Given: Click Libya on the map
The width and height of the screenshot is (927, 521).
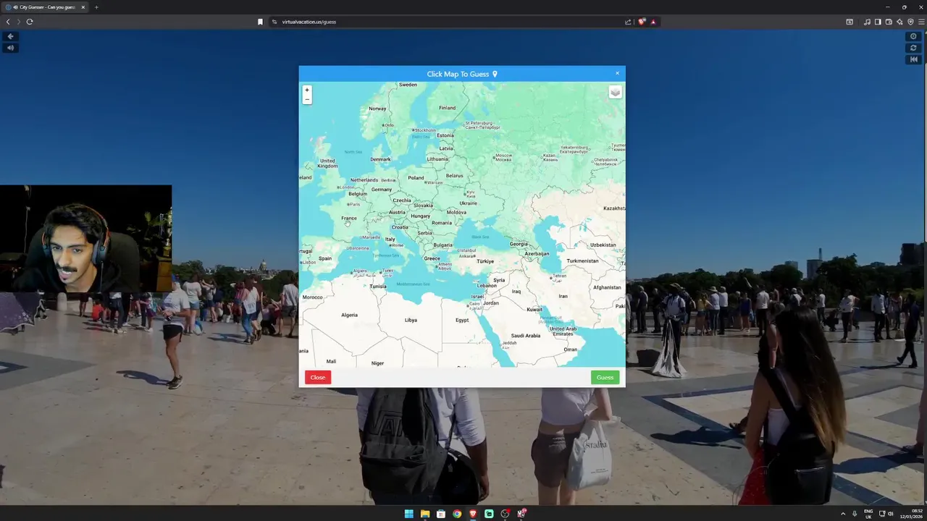Looking at the screenshot, I should [411, 320].
